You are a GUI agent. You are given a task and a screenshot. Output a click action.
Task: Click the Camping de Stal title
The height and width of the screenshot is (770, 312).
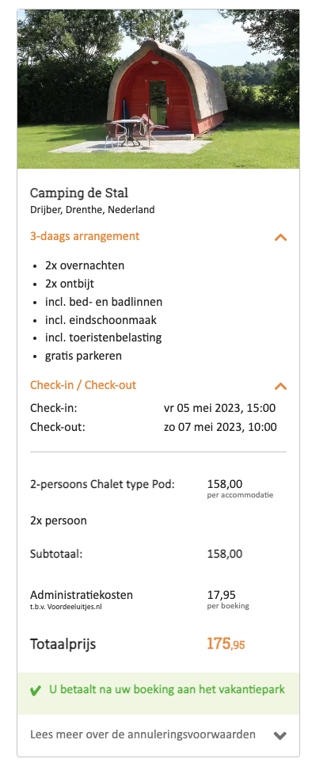pos(79,192)
